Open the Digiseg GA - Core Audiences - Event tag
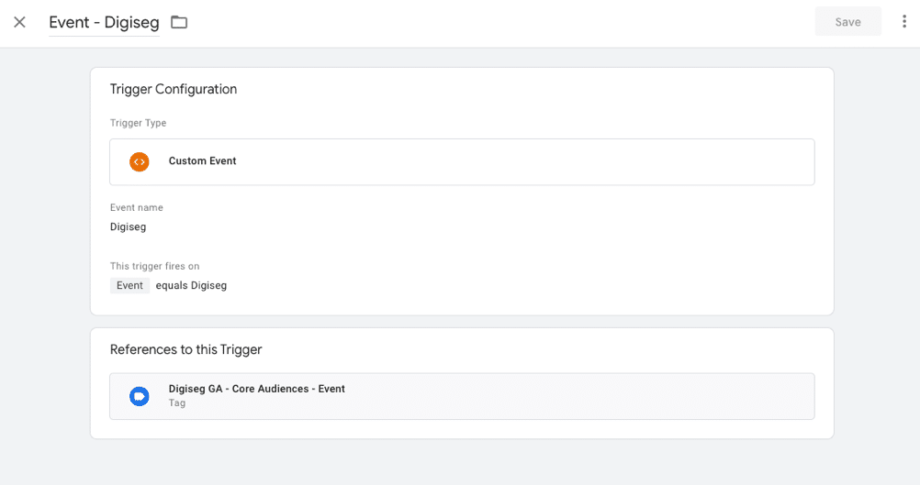The image size is (920, 485). [x=462, y=396]
